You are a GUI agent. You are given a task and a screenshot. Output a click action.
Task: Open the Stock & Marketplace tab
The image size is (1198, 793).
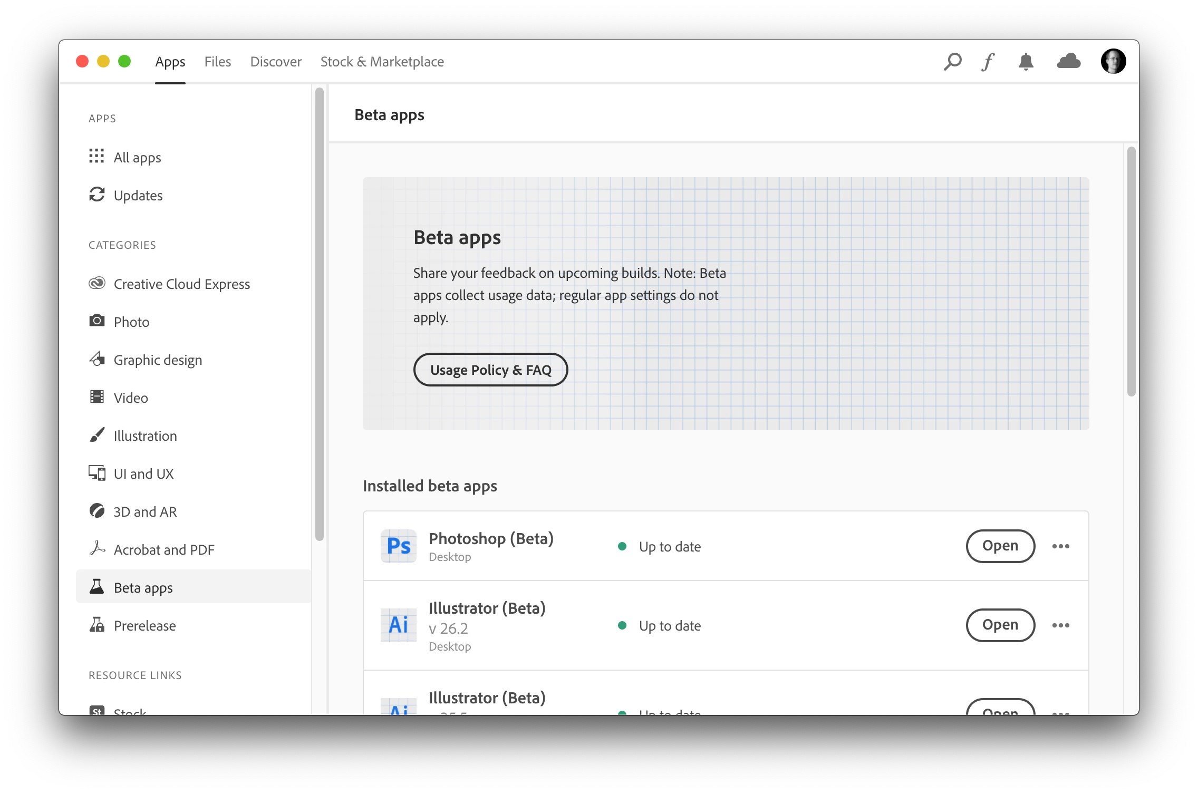(x=382, y=62)
